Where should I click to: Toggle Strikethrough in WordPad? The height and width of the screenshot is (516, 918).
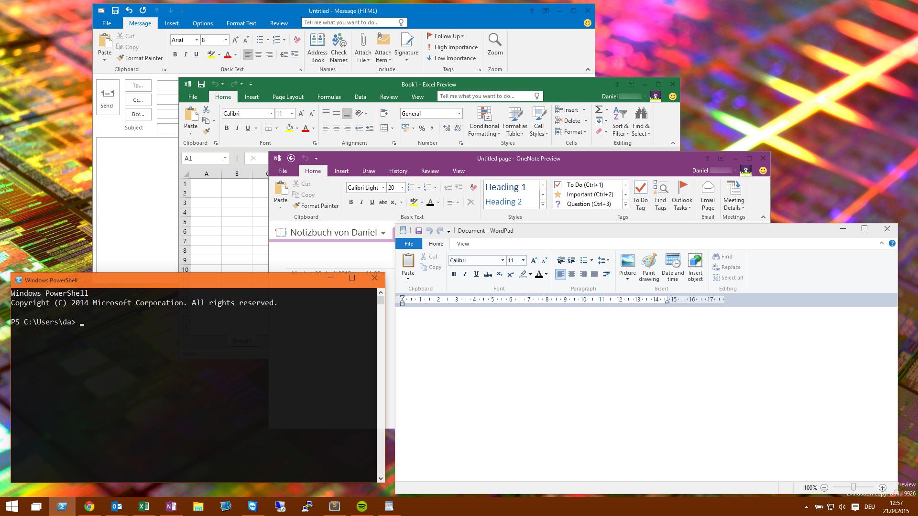[x=488, y=274]
